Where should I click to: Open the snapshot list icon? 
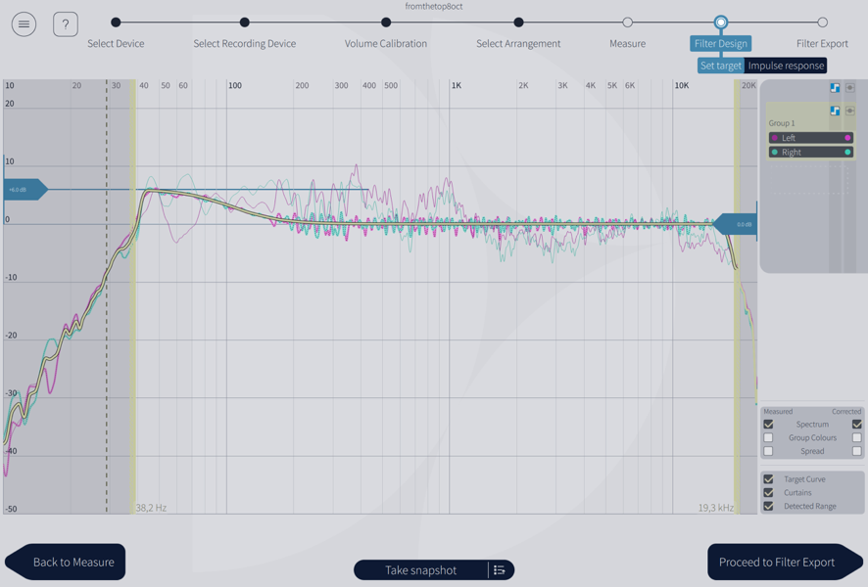tap(500, 570)
